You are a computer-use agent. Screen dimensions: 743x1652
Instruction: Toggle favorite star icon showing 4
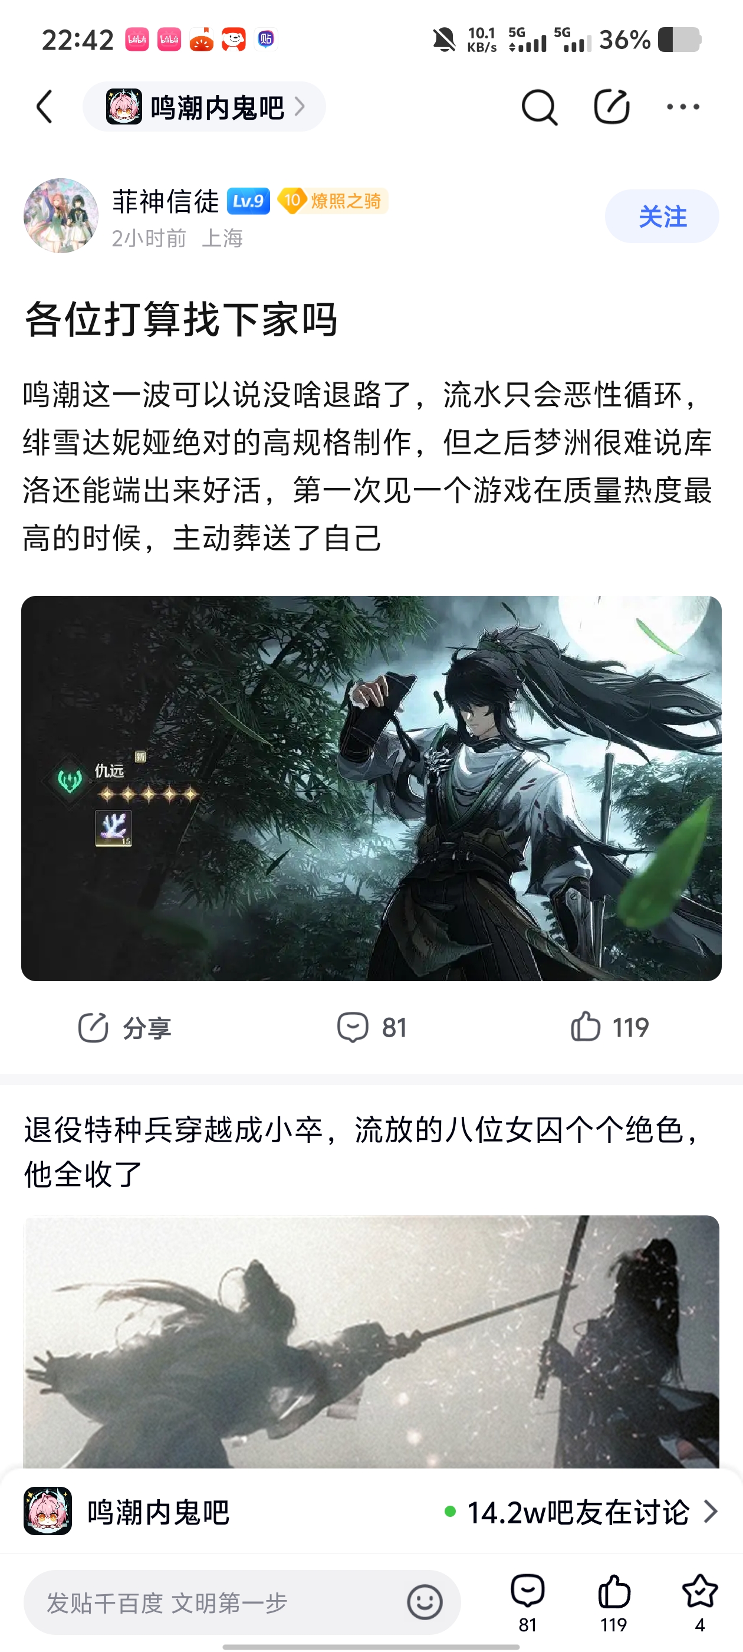tap(699, 1602)
